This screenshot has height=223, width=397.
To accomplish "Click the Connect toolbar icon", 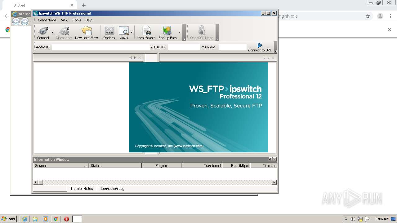I will click(x=43, y=33).
